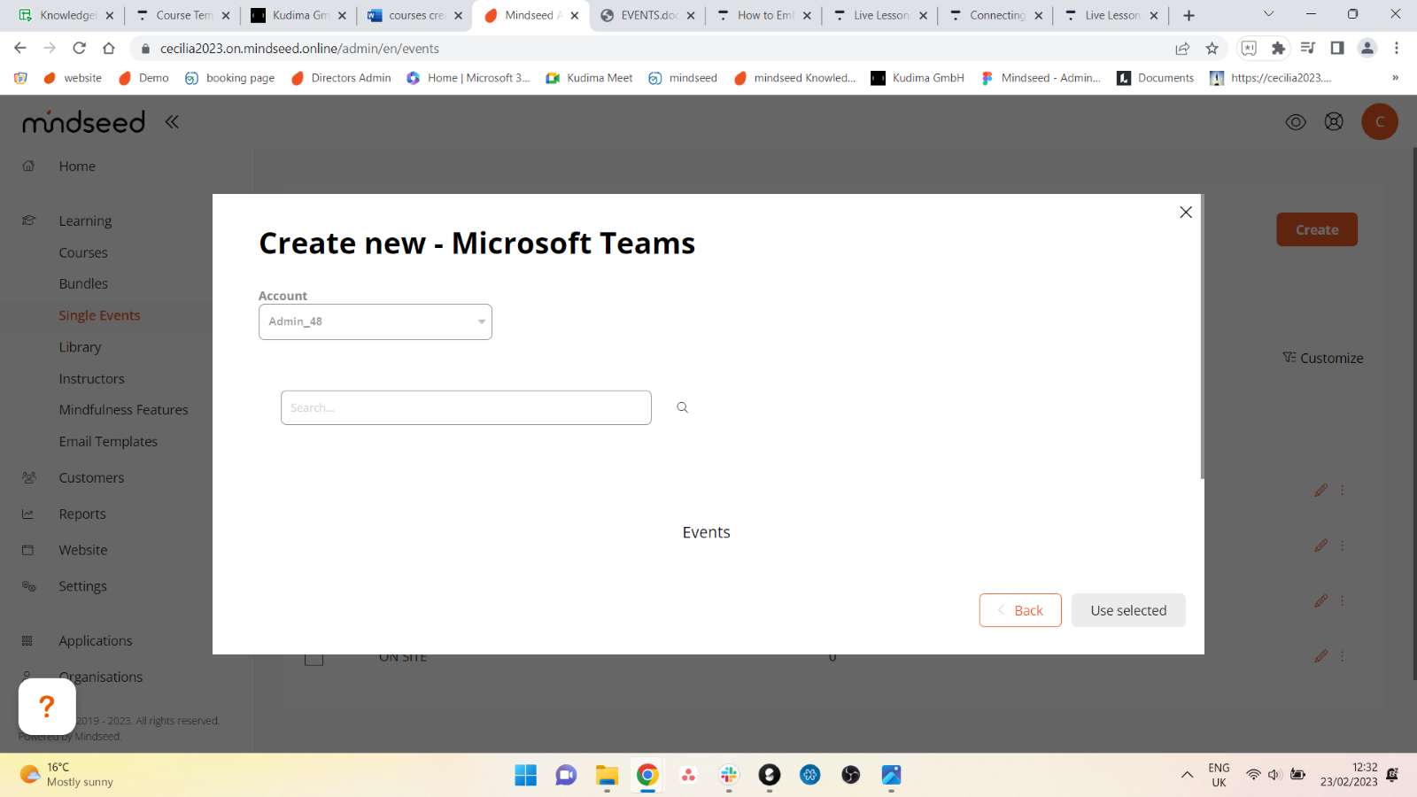The height and width of the screenshot is (797, 1417).
Task: Open Customize column options
Action: [1323, 358]
